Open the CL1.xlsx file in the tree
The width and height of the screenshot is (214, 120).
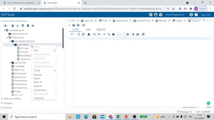pyautogui.click(x=24, y=48)
